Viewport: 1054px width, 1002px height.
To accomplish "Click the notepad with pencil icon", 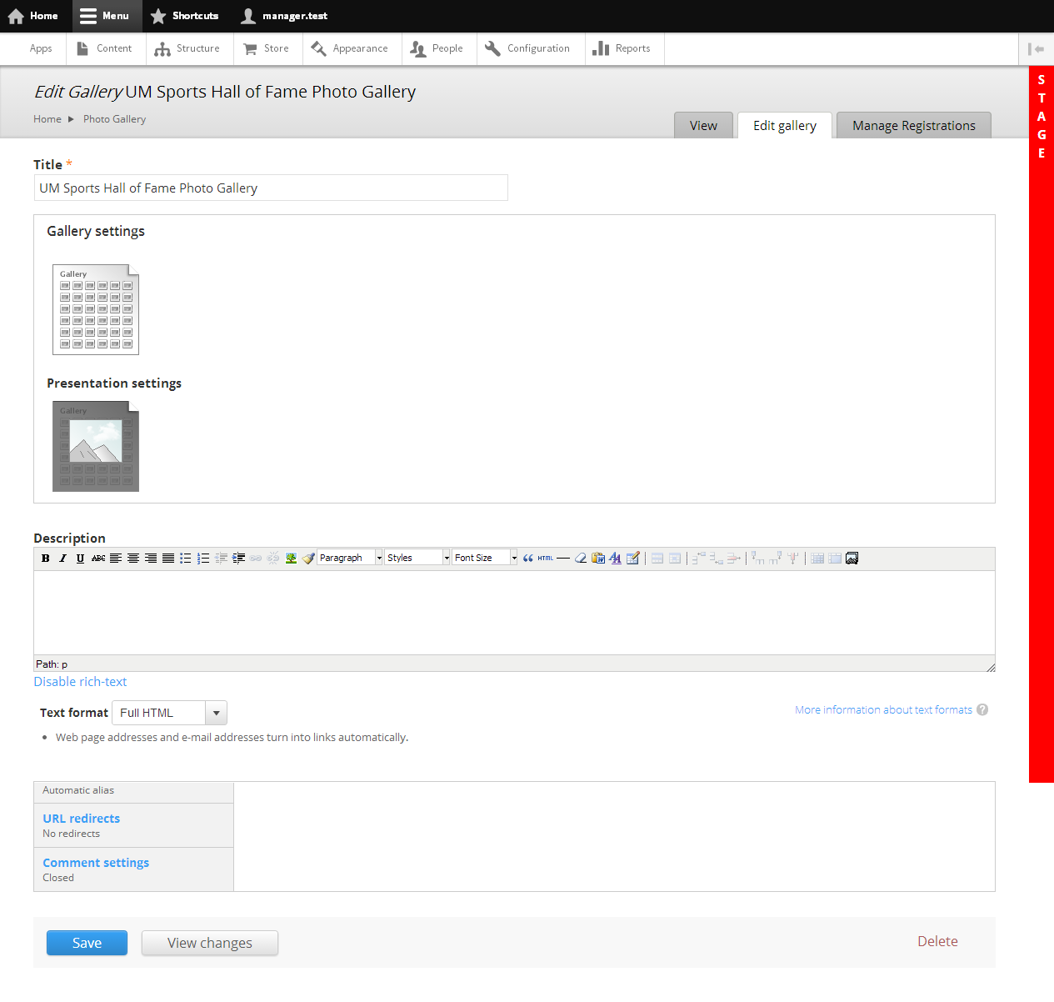I will (633, 559).
